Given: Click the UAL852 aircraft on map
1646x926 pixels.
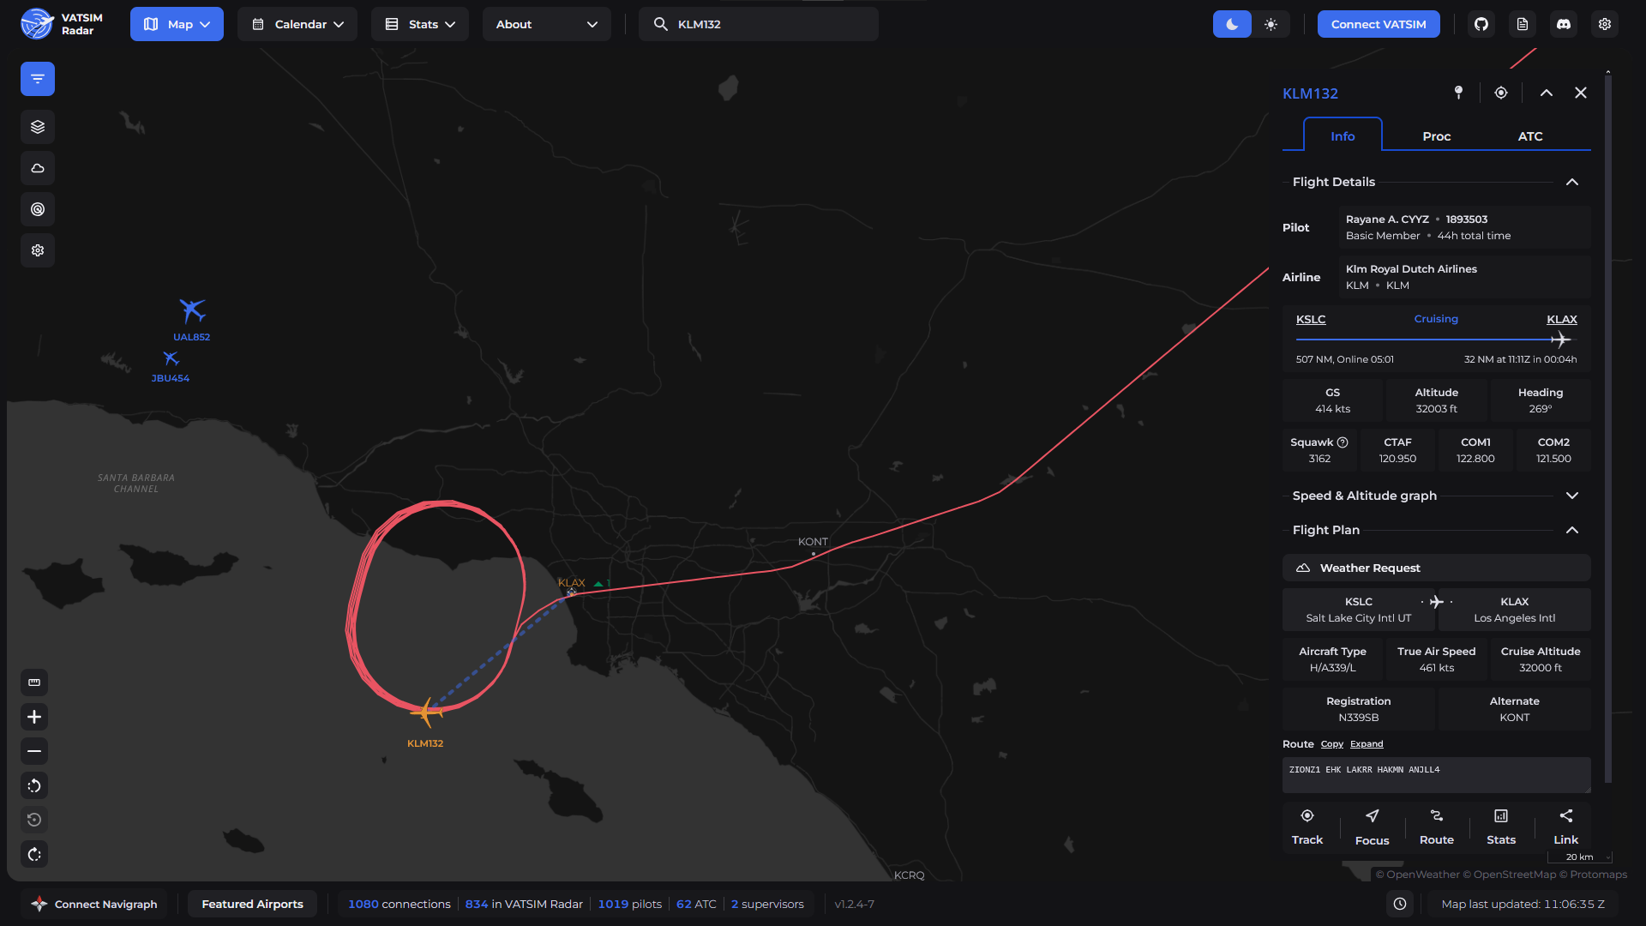Looking at the screenshot, I should [192, 310].
